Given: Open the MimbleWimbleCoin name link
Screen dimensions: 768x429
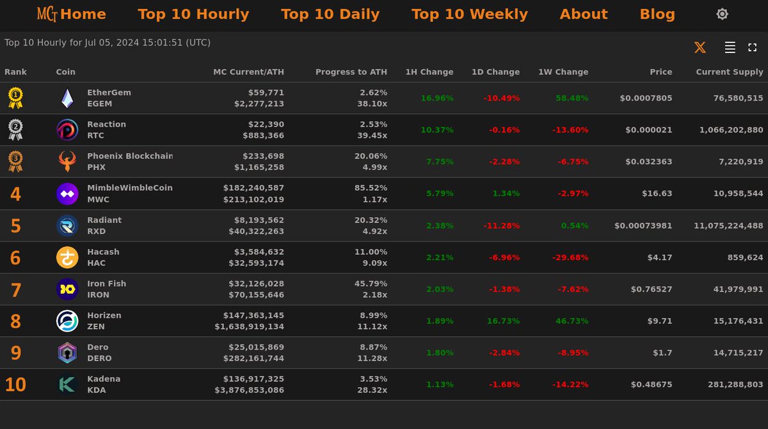Looking at the screenshot, I should 130,188.
